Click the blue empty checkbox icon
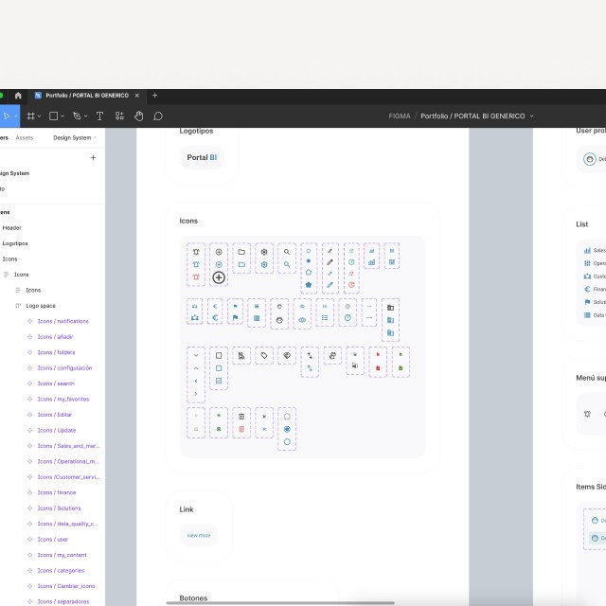This screenshot has width=606, height=606. 219,368
